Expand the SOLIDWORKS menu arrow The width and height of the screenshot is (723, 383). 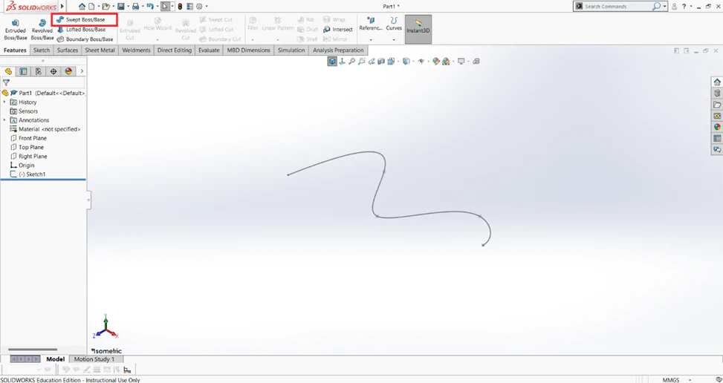pyautogui.click(x=62, y=7)
